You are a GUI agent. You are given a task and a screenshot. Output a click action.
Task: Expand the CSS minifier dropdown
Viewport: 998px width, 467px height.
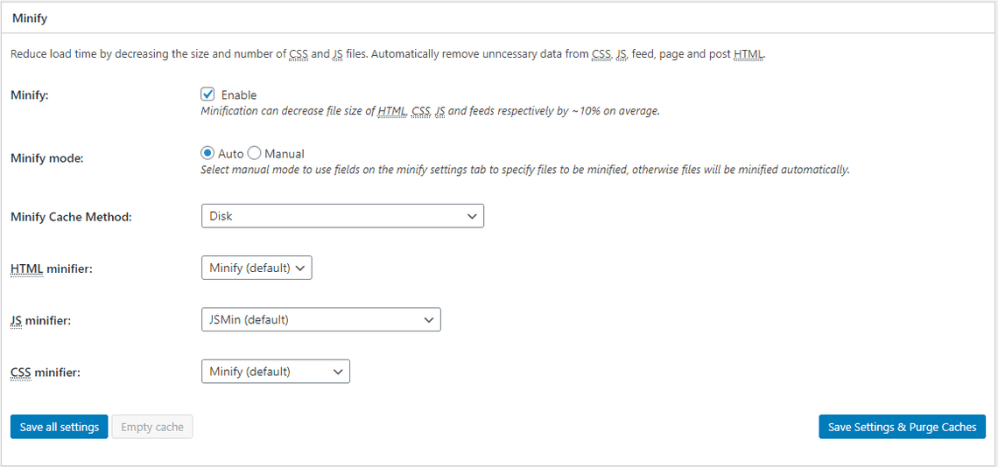click(275, 372)
